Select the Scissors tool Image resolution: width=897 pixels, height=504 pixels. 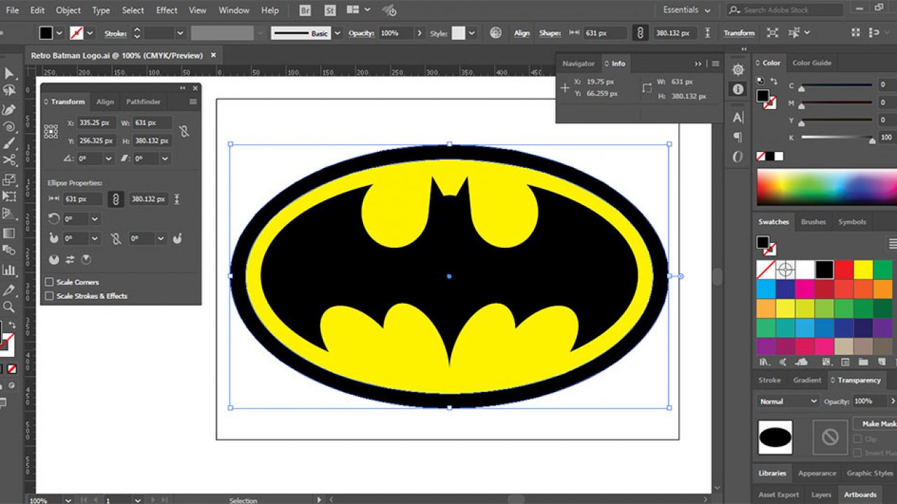click(9, 161)
